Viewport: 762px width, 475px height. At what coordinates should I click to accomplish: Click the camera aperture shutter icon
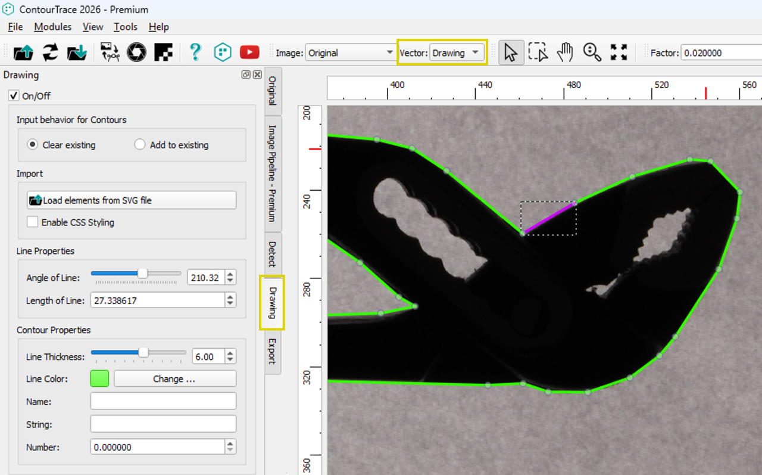click(x=137, y=52)
